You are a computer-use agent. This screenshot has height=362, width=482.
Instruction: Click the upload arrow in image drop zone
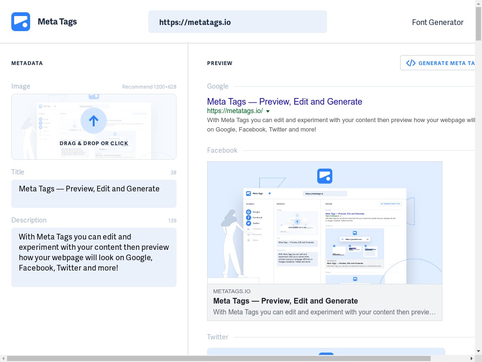94,121
